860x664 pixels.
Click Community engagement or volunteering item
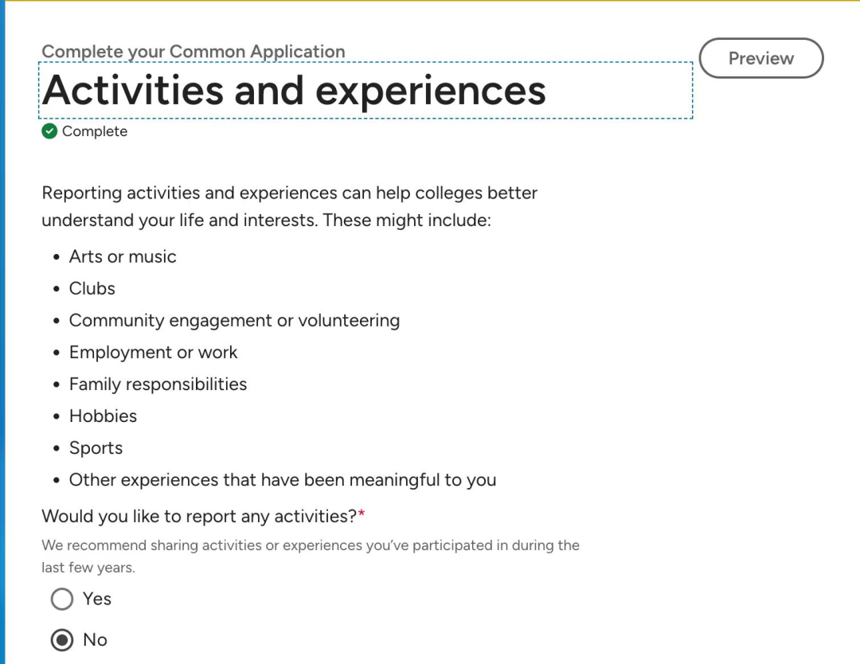coord(234,321)
